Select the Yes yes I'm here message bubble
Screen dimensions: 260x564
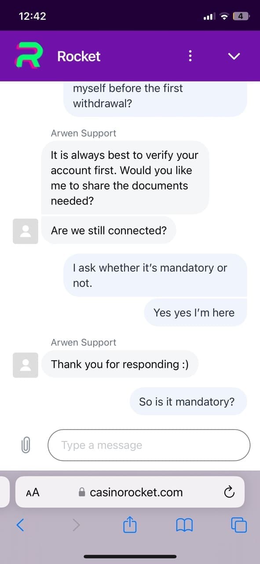tap(195, 312)
